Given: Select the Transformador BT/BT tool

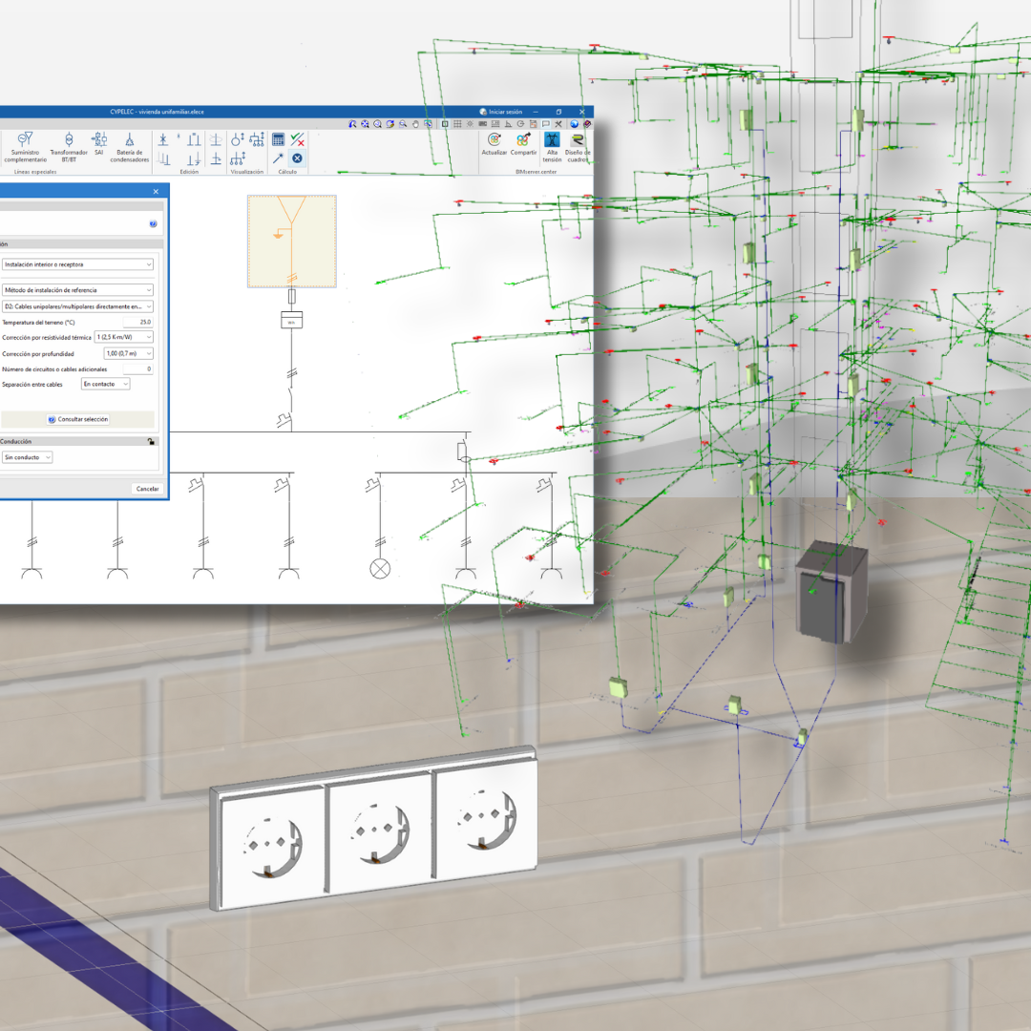Looking at the screenshot, I should tap(69, 140).
